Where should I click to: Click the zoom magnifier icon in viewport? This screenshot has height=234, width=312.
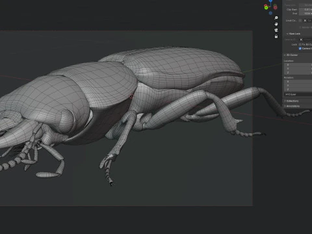[x=276, y=18]
